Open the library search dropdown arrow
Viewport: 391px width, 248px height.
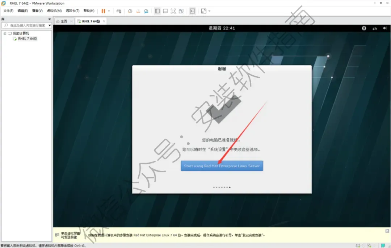point(50,25)
